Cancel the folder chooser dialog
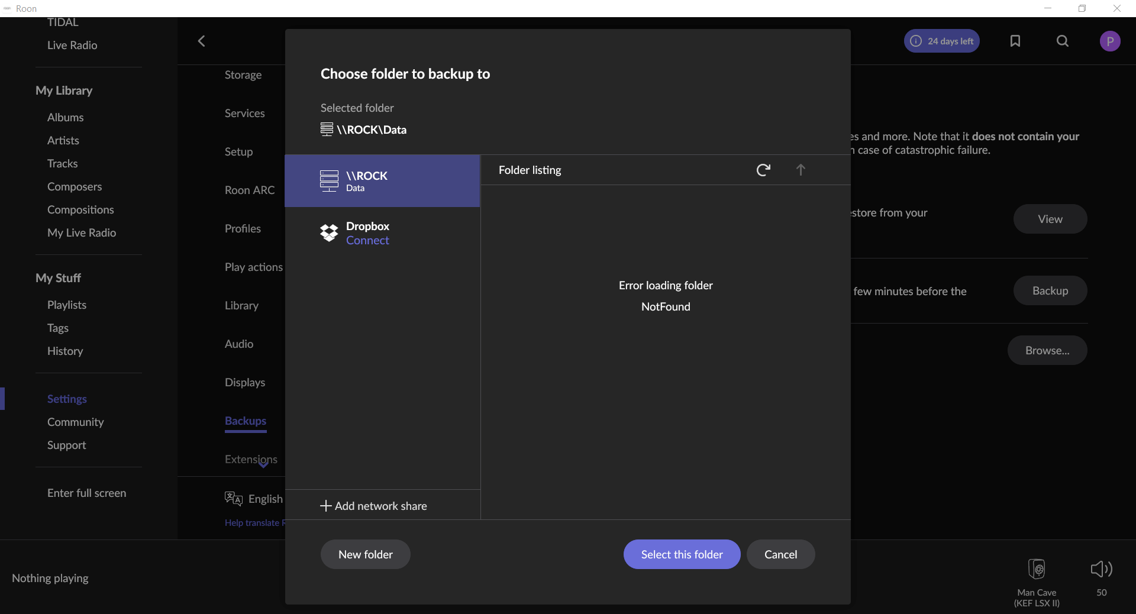Viewport: 1136px width, 614px height. click(x=780, y=554)
